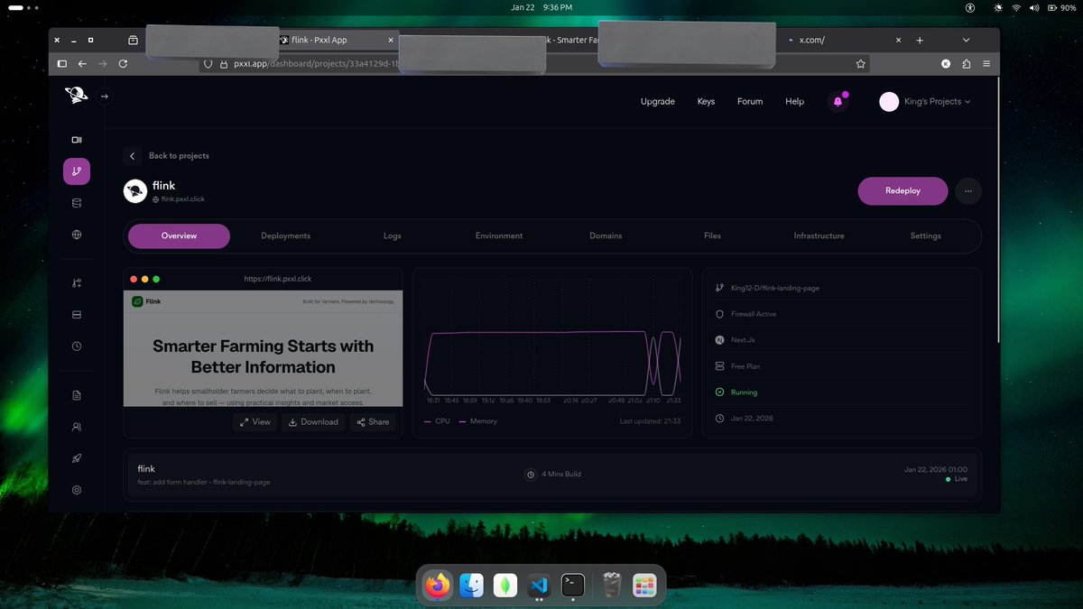1083x609 pixels.
Task: Expand the sidebar with the arrow button
Action: coord(104,96)
